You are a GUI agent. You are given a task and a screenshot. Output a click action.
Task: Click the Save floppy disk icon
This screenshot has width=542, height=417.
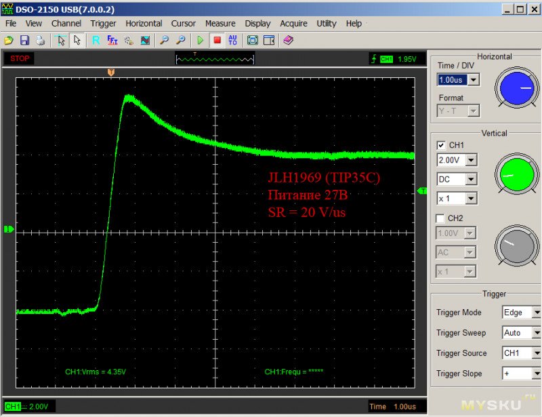pyautogui.click(x=24, y=41)
